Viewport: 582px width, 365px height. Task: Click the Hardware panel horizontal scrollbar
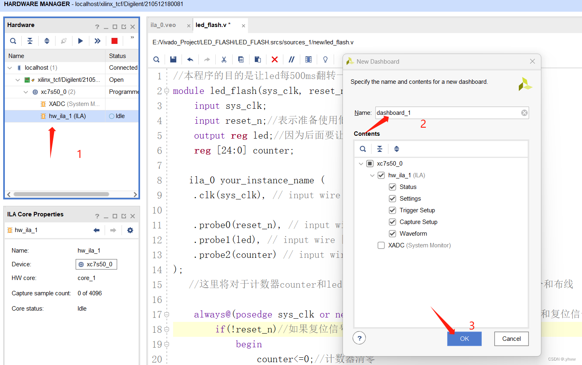[x=61, y=194]
